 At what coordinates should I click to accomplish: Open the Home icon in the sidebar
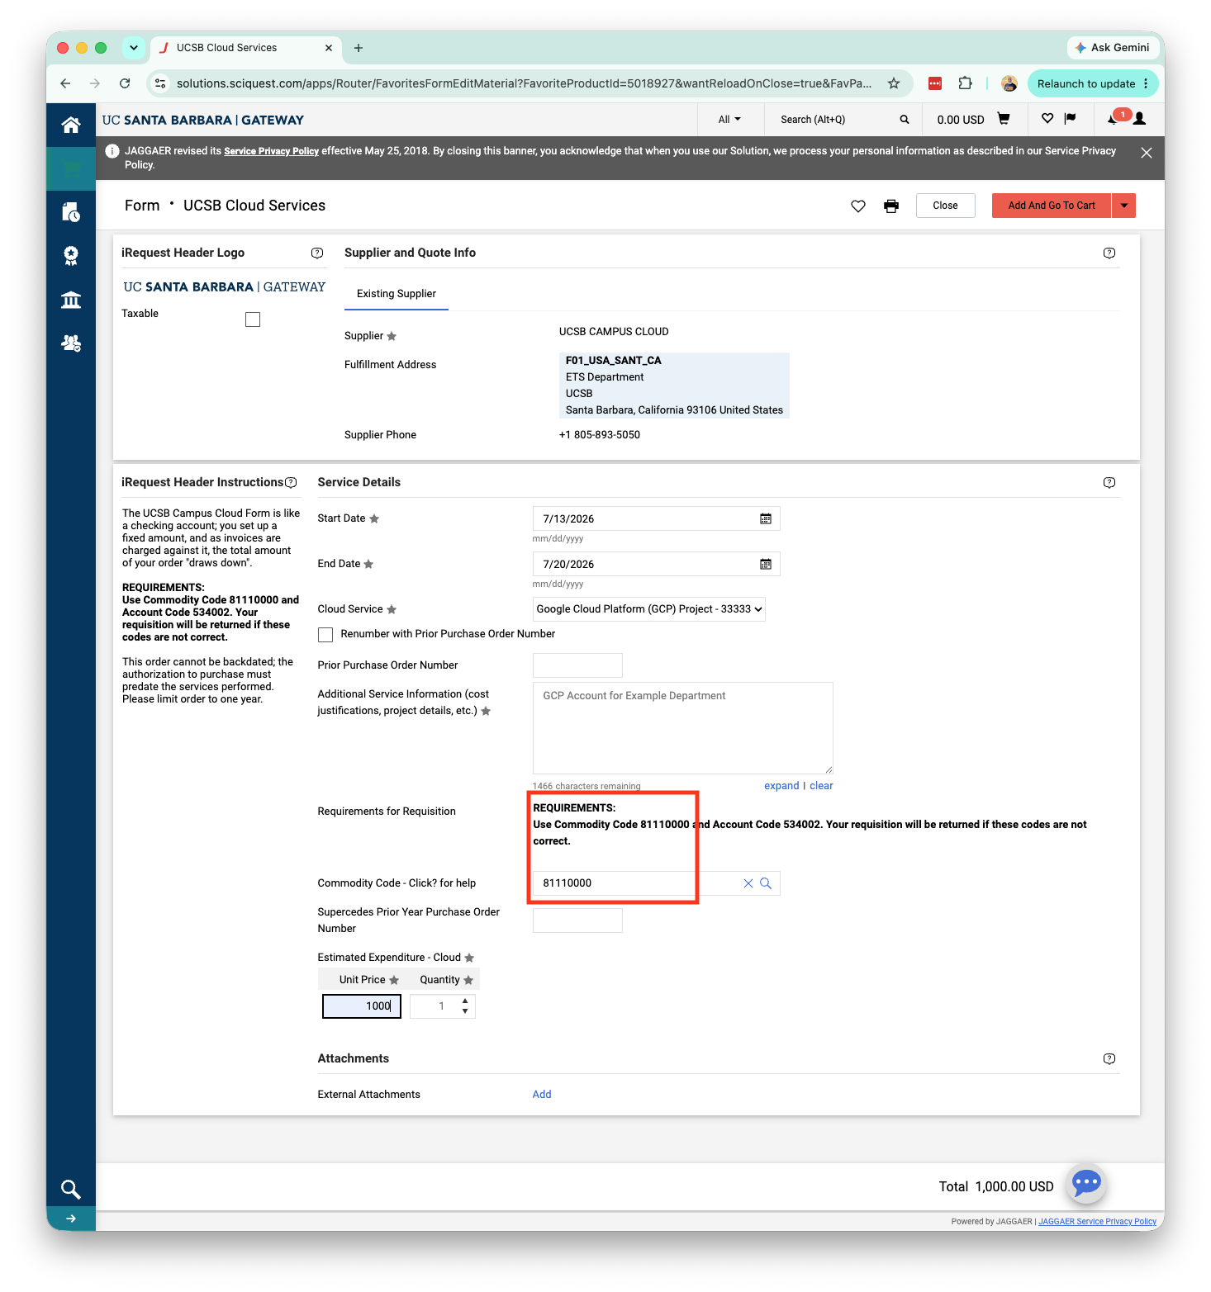(71, 125)
